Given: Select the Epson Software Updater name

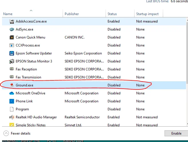Looking at the screenshot, I should pyautogui.click(x=34, y=53).
